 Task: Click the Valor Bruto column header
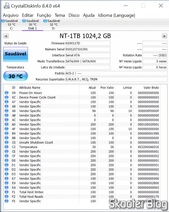point(147,87)
